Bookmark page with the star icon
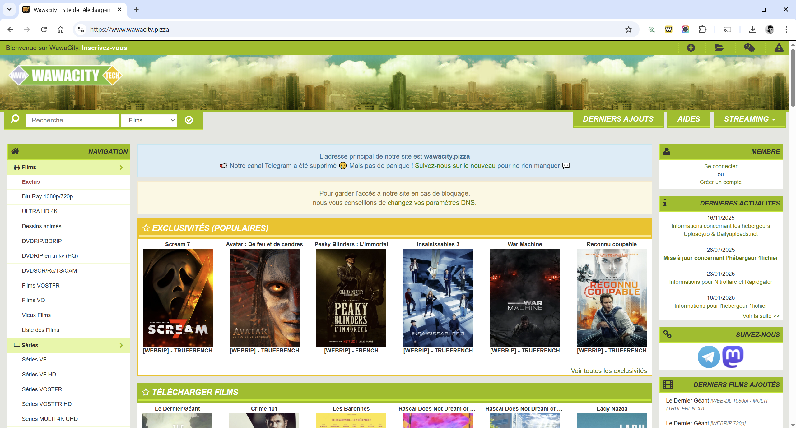This screenshot has width=796, height=428. [628, 30]
